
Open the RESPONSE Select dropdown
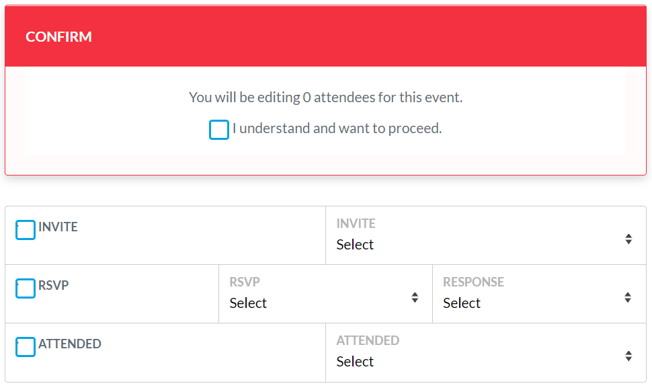[539, 294]
